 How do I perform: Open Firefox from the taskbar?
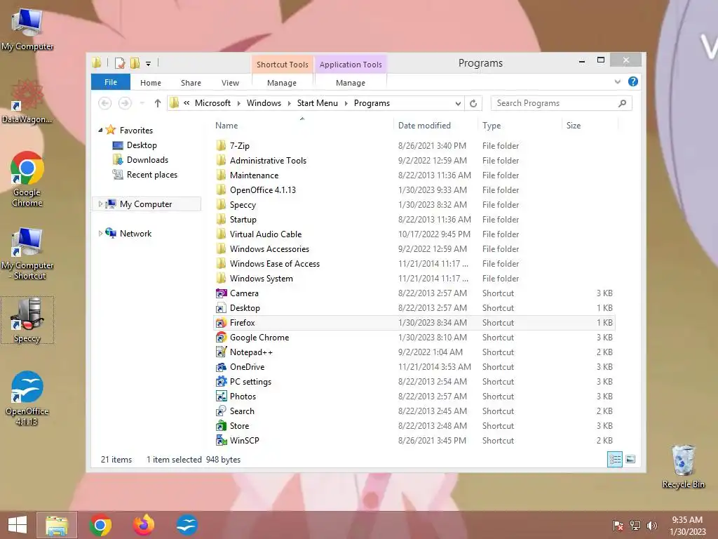click(144, 525)
